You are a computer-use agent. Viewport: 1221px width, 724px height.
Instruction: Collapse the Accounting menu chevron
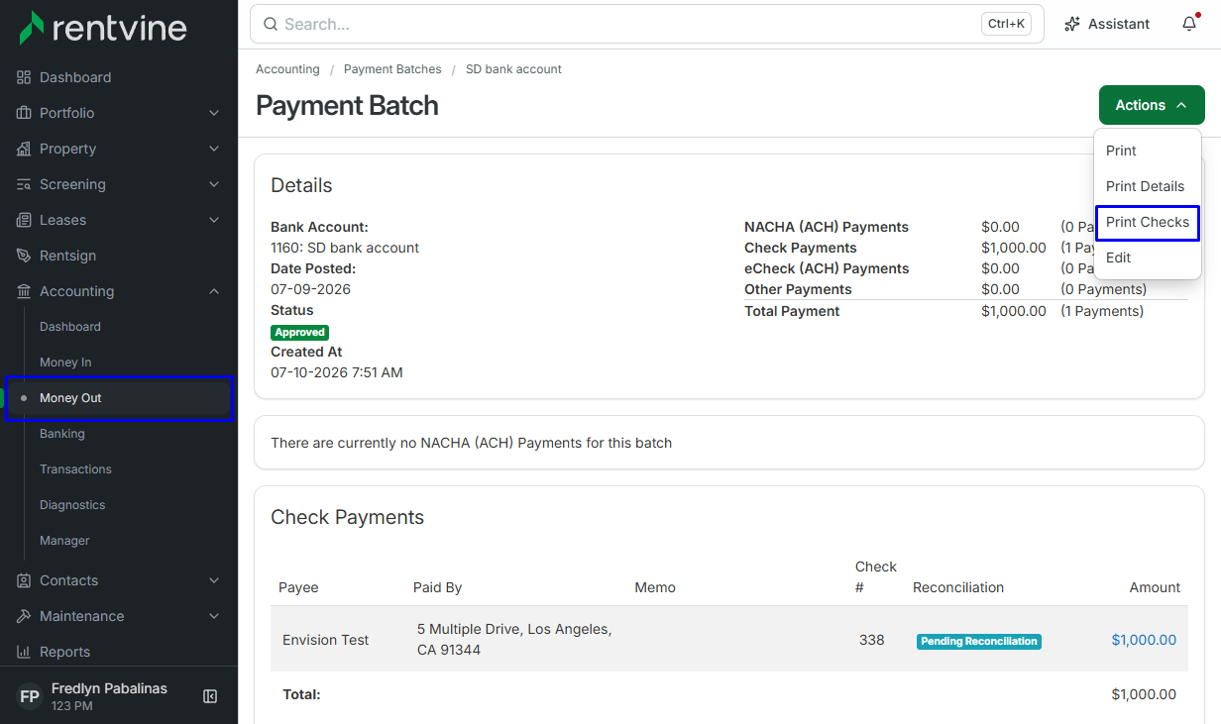coord(214,291)
